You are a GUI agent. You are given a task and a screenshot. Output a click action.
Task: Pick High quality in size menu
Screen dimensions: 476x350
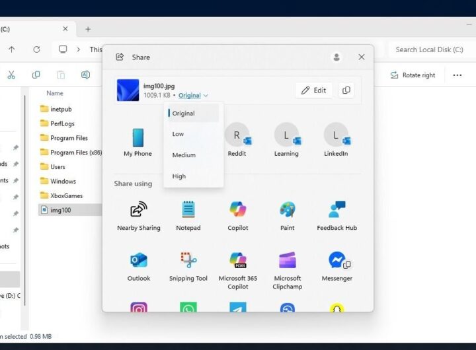click(x=179, y=176)
